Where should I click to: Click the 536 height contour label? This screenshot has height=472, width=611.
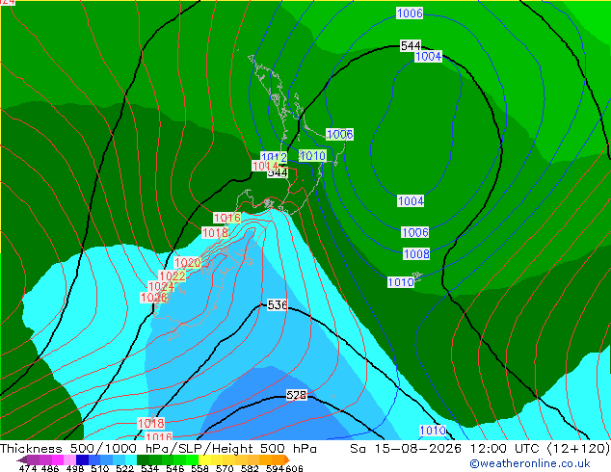[x=278, y=304]
